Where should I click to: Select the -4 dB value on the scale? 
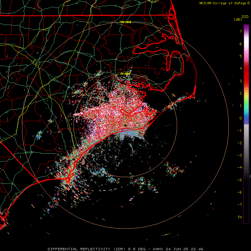pyautogui.click(x=240, y=168)
